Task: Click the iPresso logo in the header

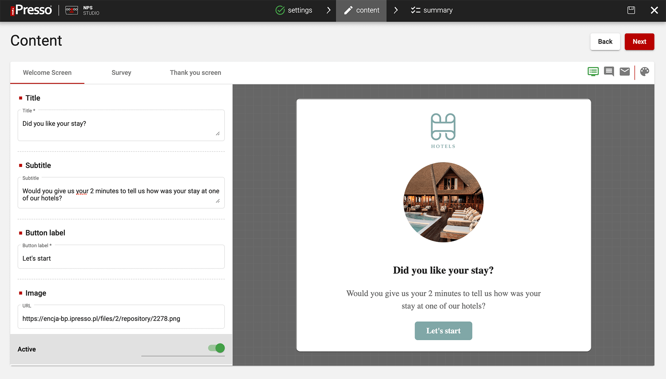Action: click(31, 10)
